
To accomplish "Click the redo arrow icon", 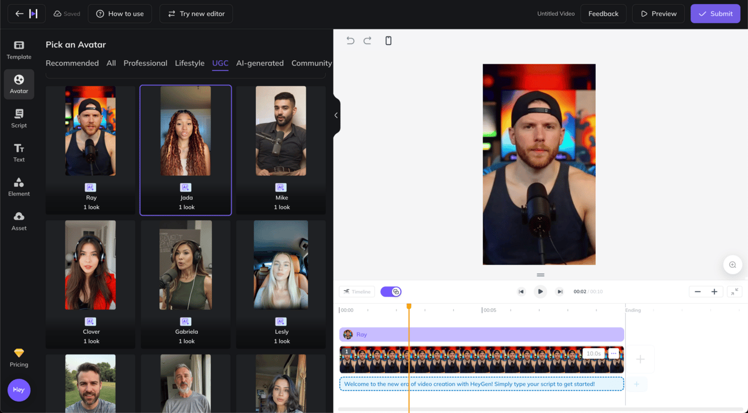I will coord(367,40).
